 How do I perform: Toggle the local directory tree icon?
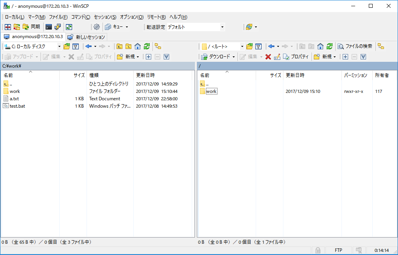[x=158, y=46]
